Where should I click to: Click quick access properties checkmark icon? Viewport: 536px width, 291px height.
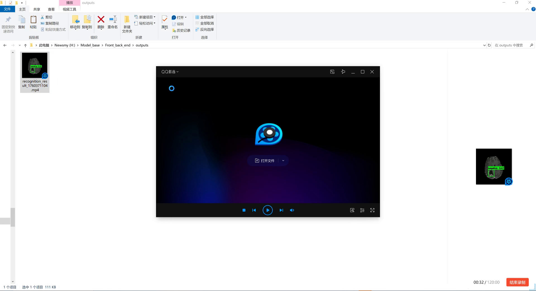coord(10,3)
